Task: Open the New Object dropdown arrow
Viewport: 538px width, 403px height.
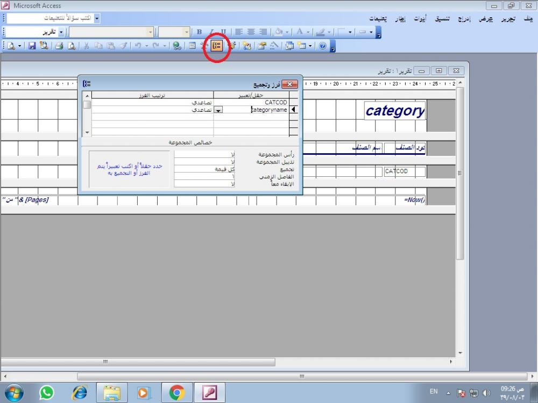Action: 310,46
